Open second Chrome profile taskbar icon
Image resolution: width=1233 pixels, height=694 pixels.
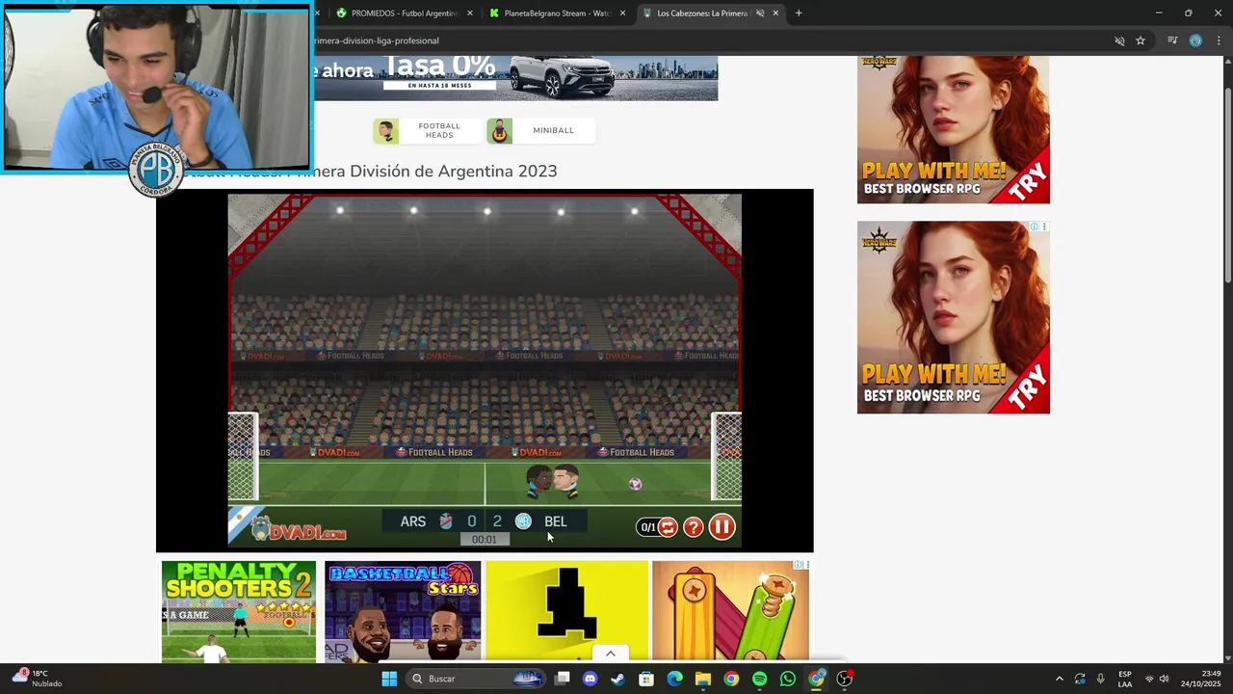coord(816,679)
